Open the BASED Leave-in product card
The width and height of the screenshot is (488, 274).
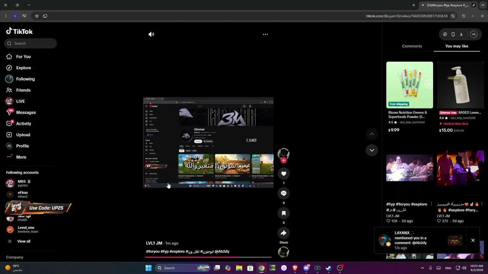point(460,97)
